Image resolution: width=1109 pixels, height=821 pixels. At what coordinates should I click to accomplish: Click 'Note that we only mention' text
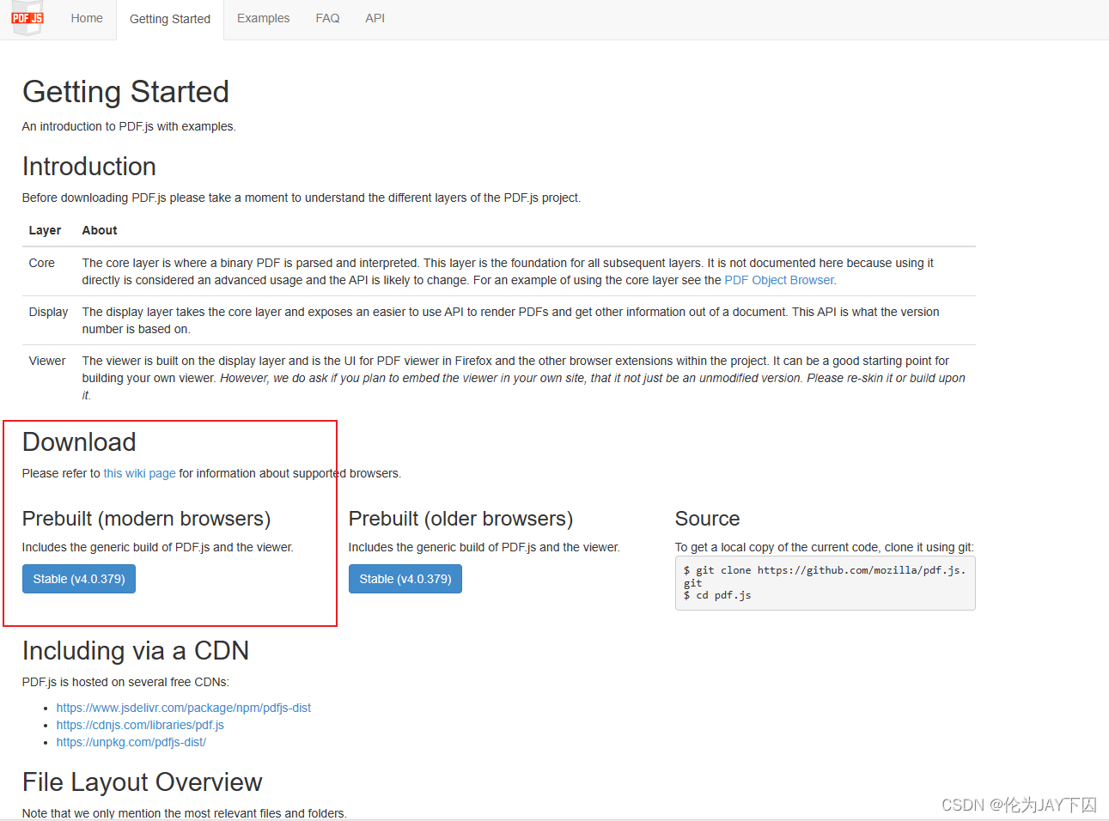185,813
